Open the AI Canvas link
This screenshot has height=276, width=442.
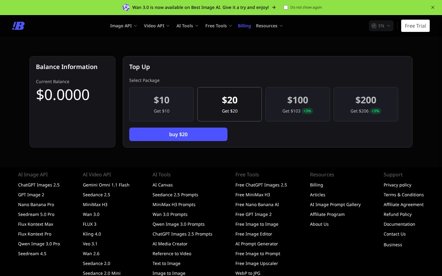tap(163, 185)
